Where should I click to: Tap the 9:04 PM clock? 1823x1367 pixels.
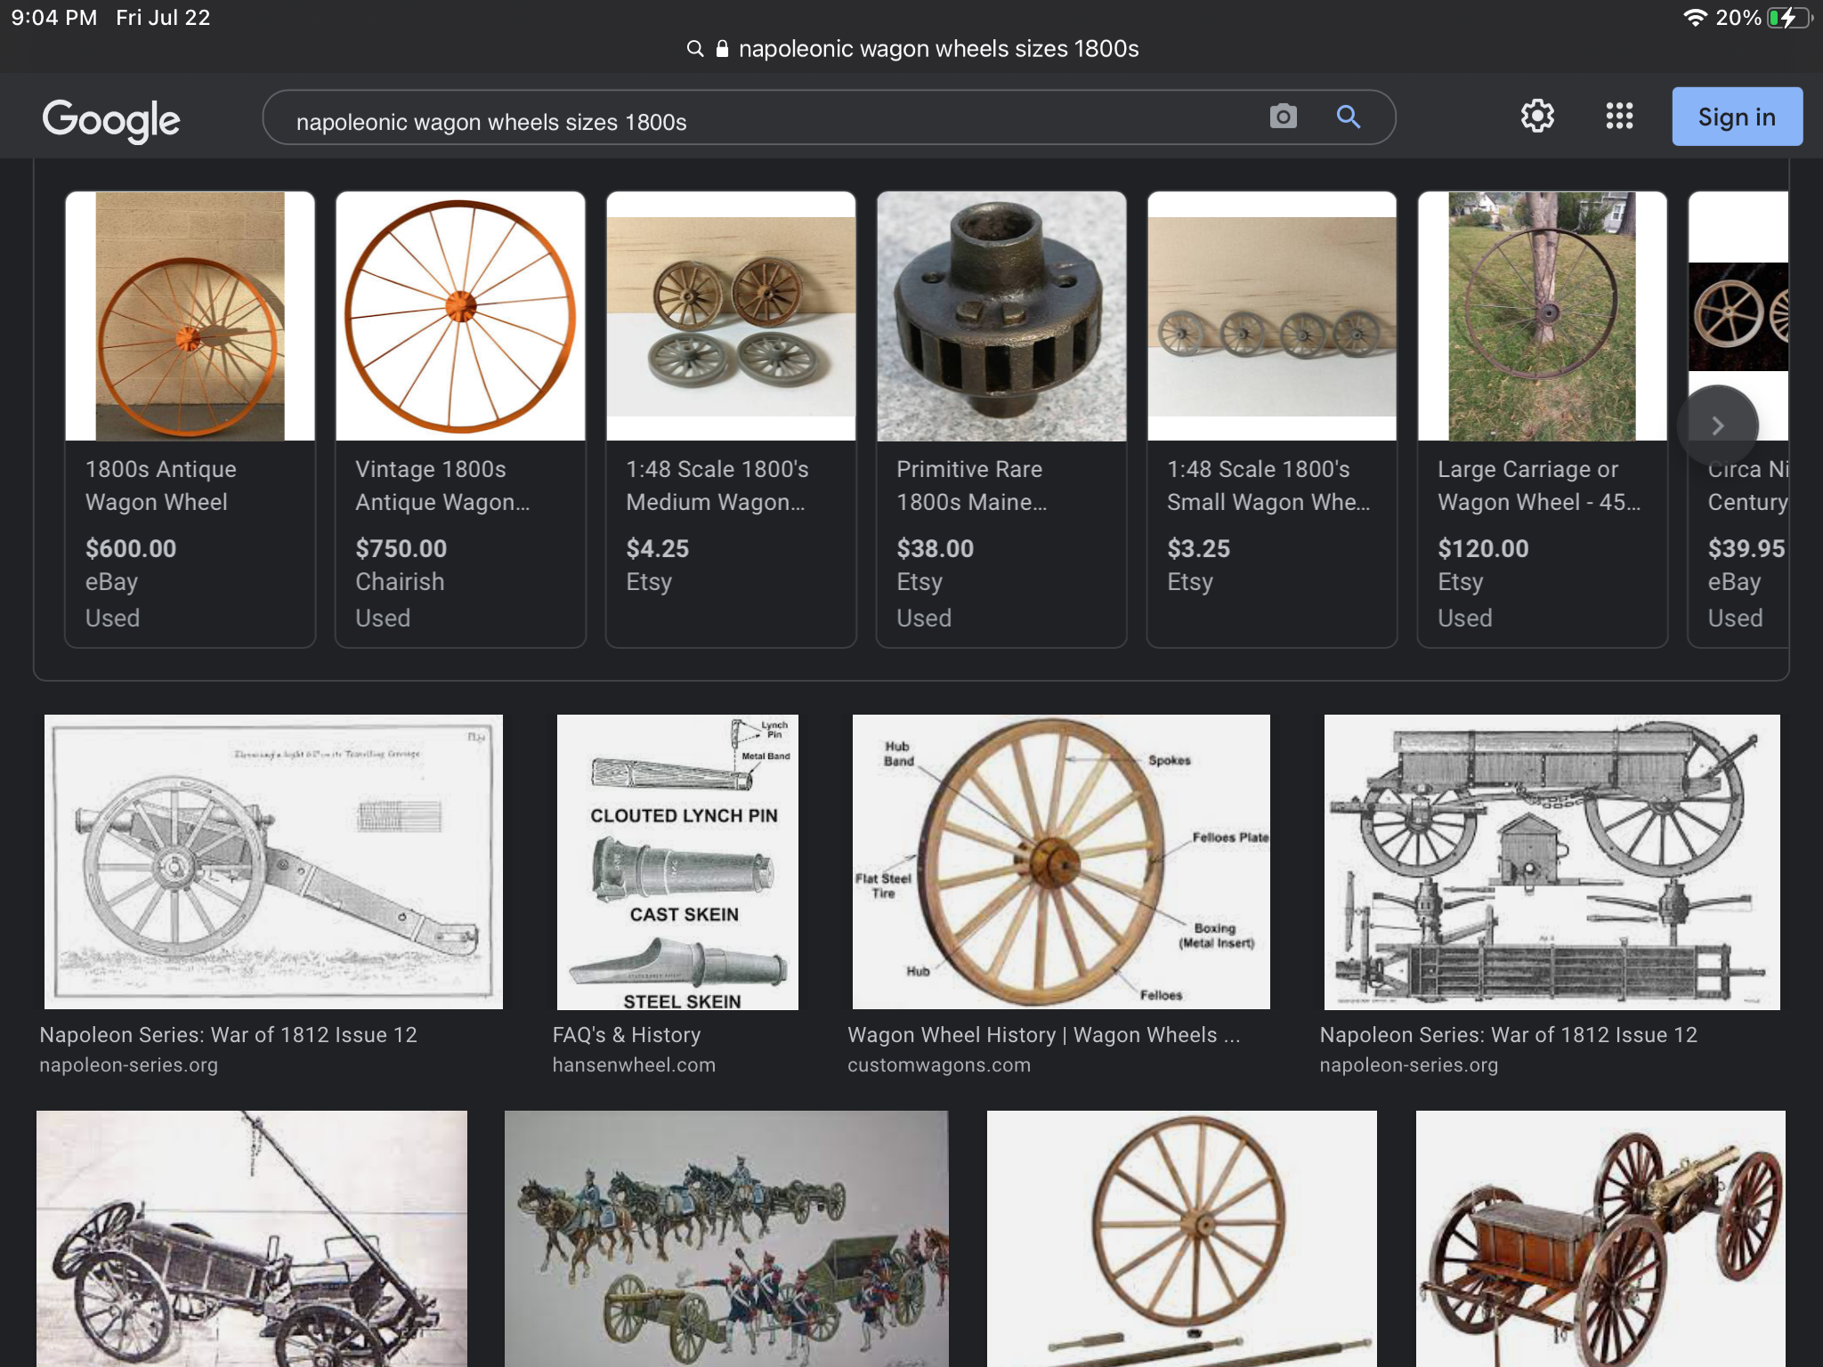point(53,18)
